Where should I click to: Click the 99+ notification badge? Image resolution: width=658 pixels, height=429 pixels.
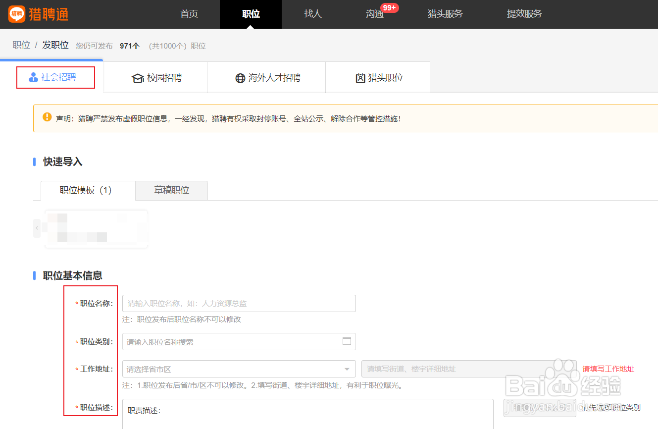click(390, 7)
